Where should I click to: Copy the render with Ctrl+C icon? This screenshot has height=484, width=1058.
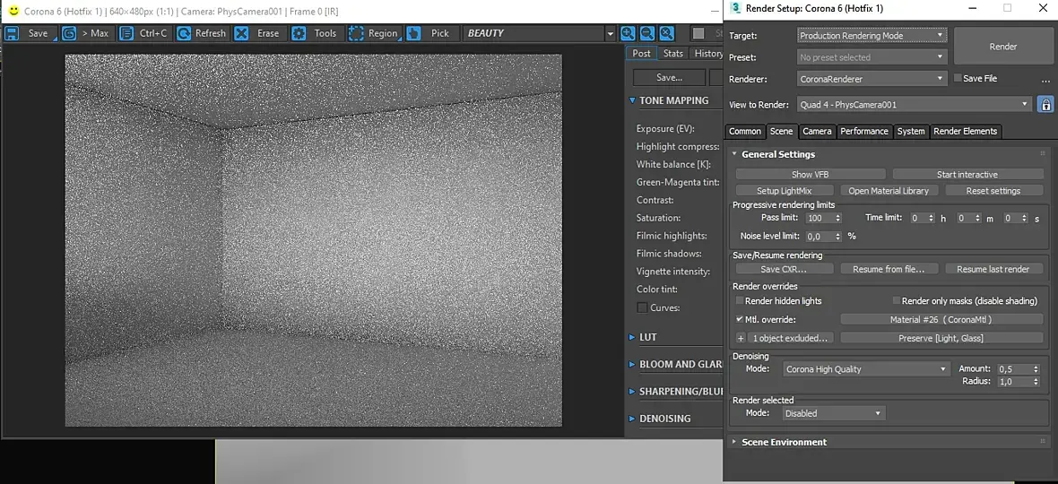(126, 33)
